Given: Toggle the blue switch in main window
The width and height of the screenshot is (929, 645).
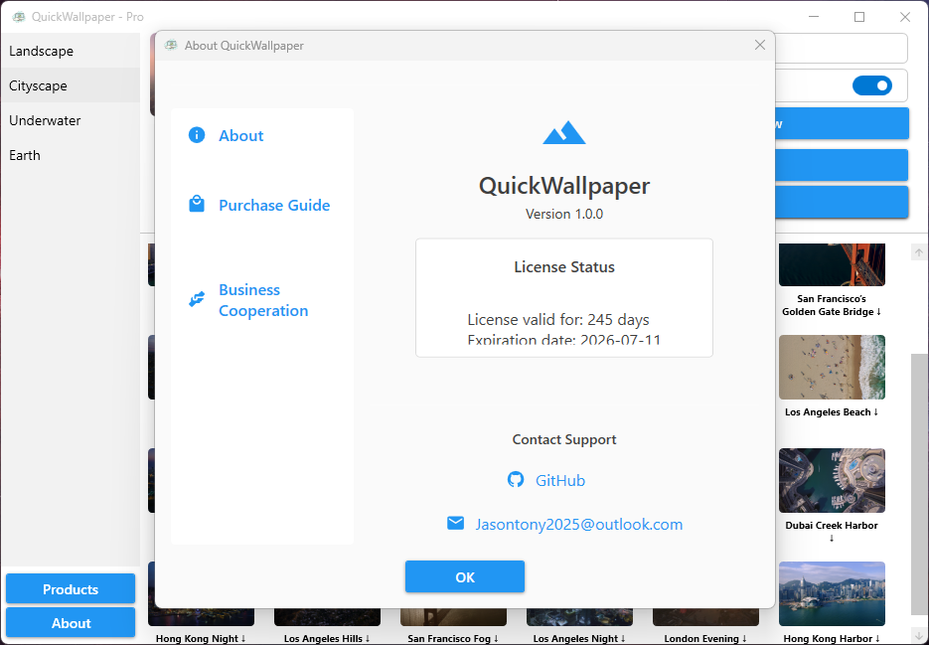Looking at the screenshot, I should pos(871,85).
